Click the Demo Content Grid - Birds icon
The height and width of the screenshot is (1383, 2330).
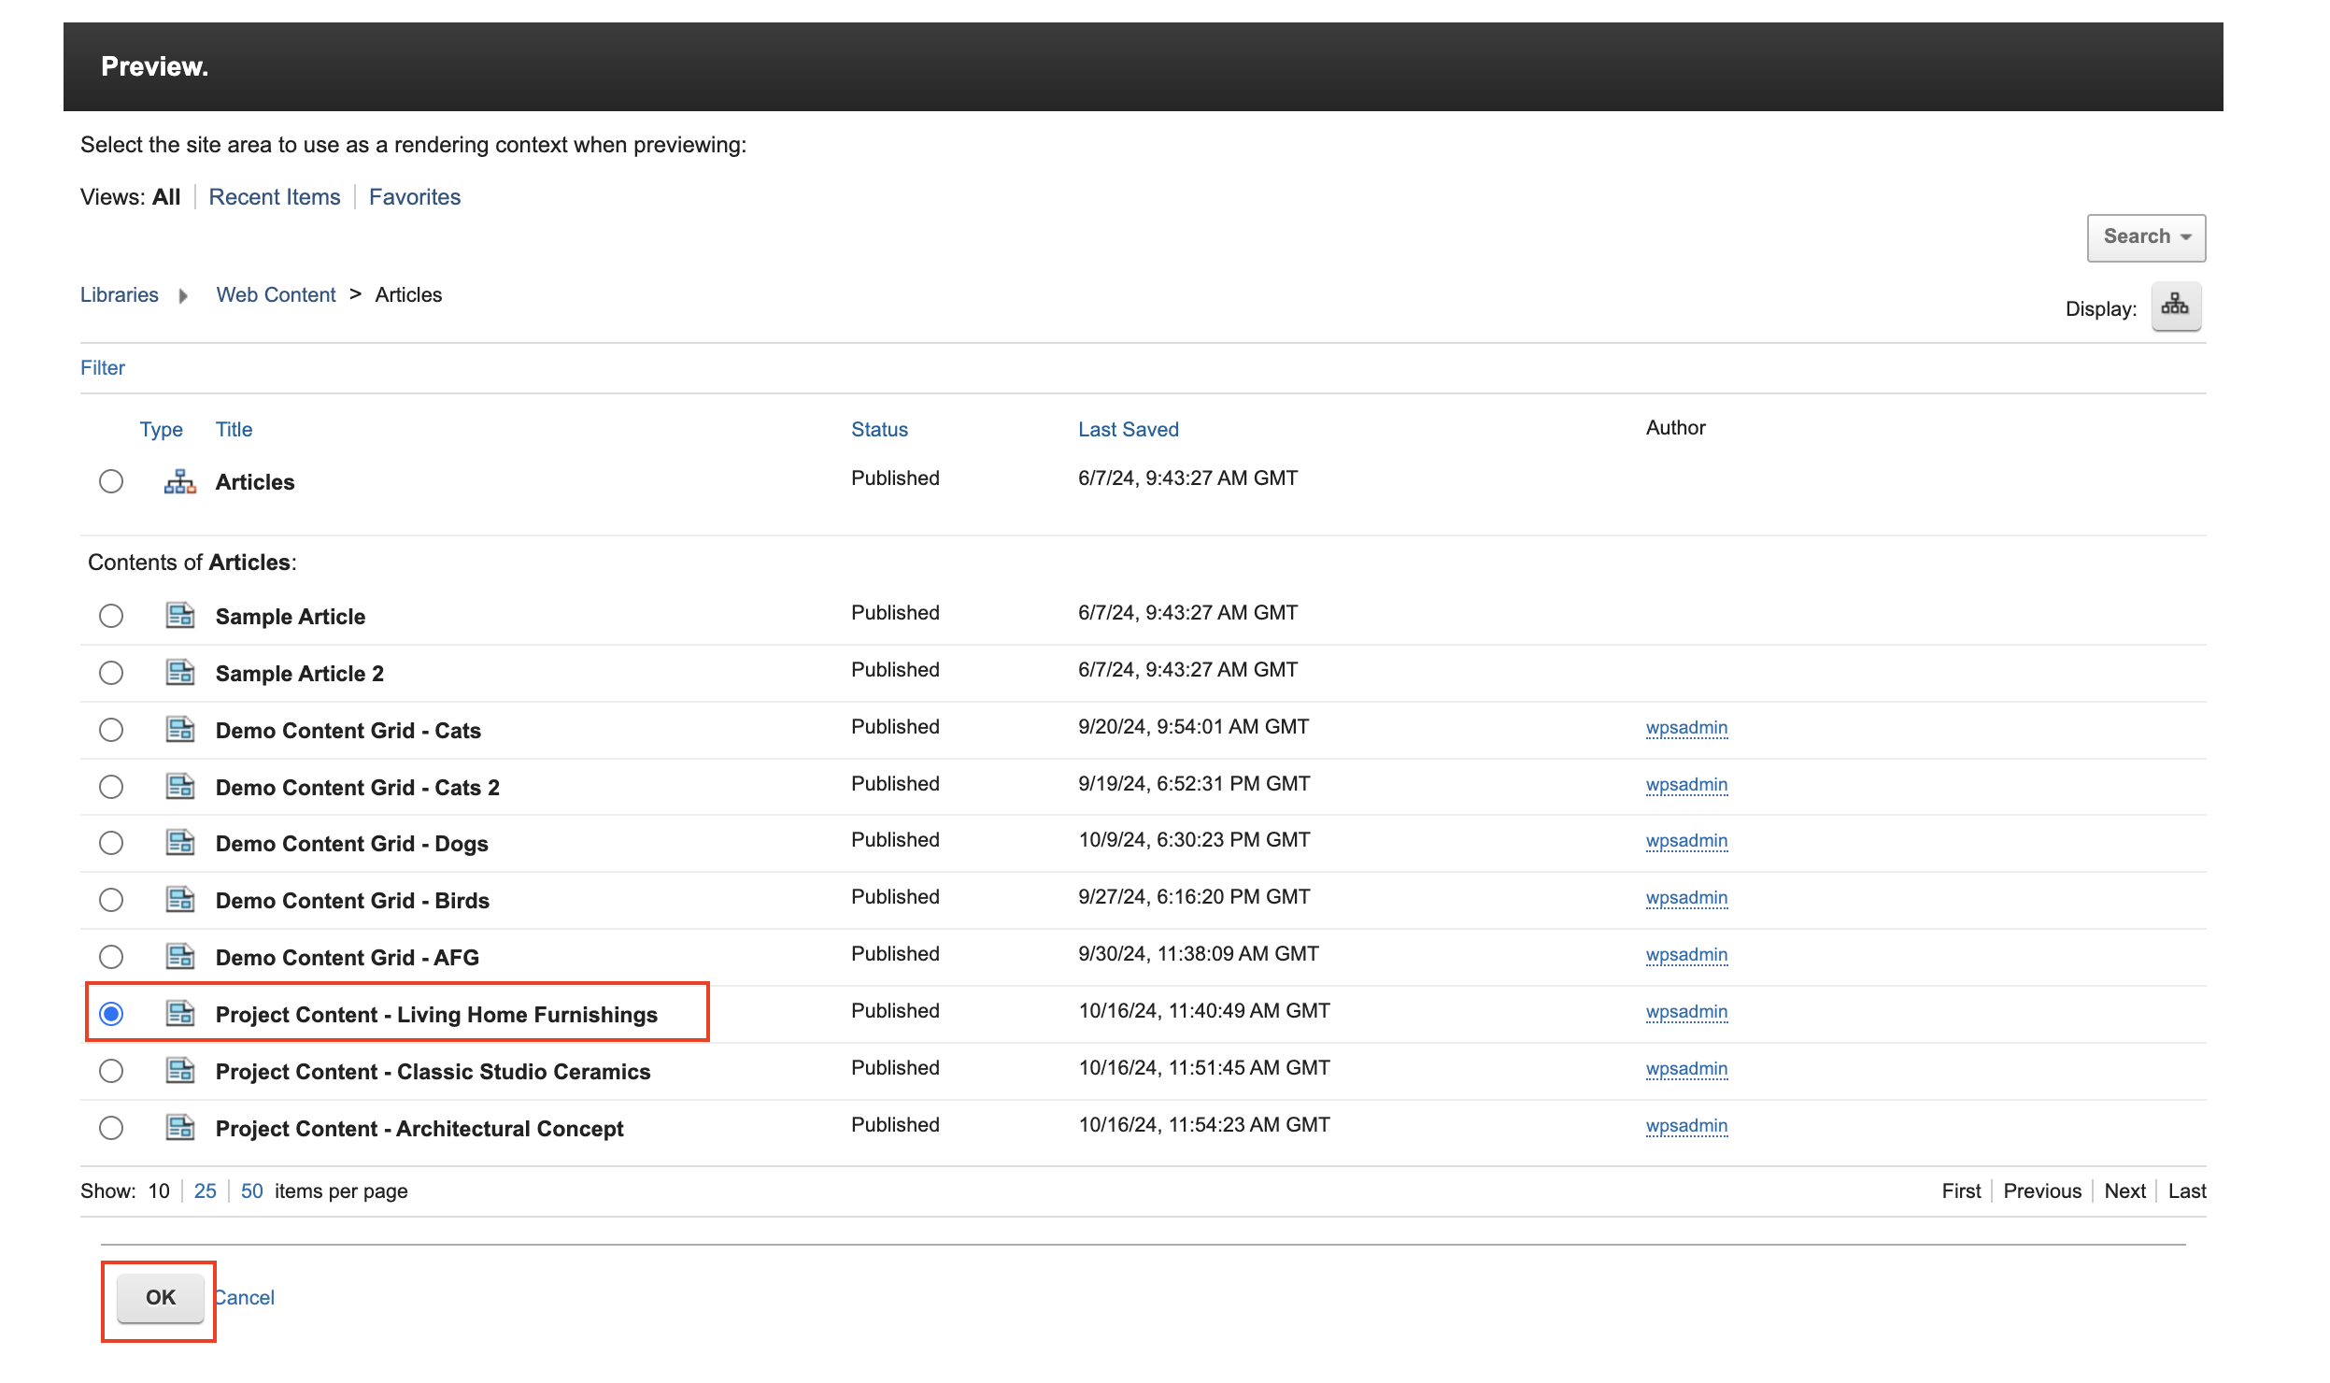(x=179, y=900)
